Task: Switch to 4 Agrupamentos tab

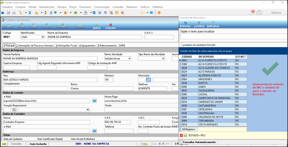Action: click(x=88, y=45)
